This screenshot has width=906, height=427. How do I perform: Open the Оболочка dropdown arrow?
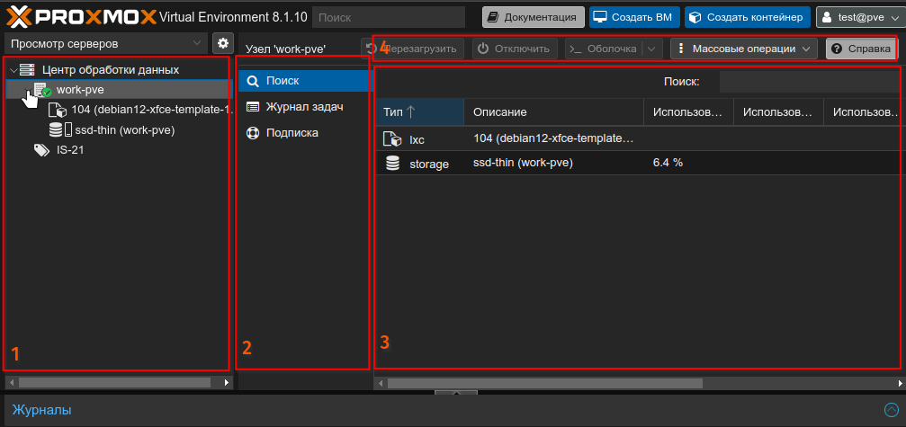click(651, 49)
